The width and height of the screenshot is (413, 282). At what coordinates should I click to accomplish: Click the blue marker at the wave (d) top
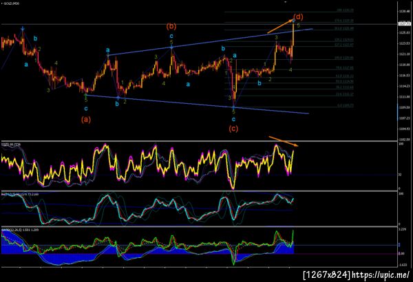click(x=294, y=20)
